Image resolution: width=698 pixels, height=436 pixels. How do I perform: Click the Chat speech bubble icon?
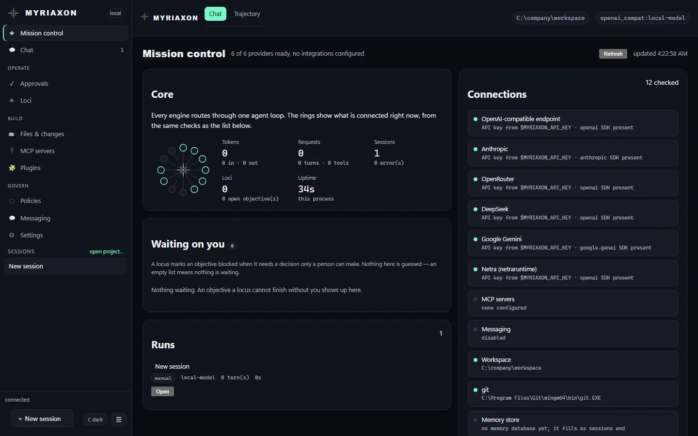pos(12,50)
